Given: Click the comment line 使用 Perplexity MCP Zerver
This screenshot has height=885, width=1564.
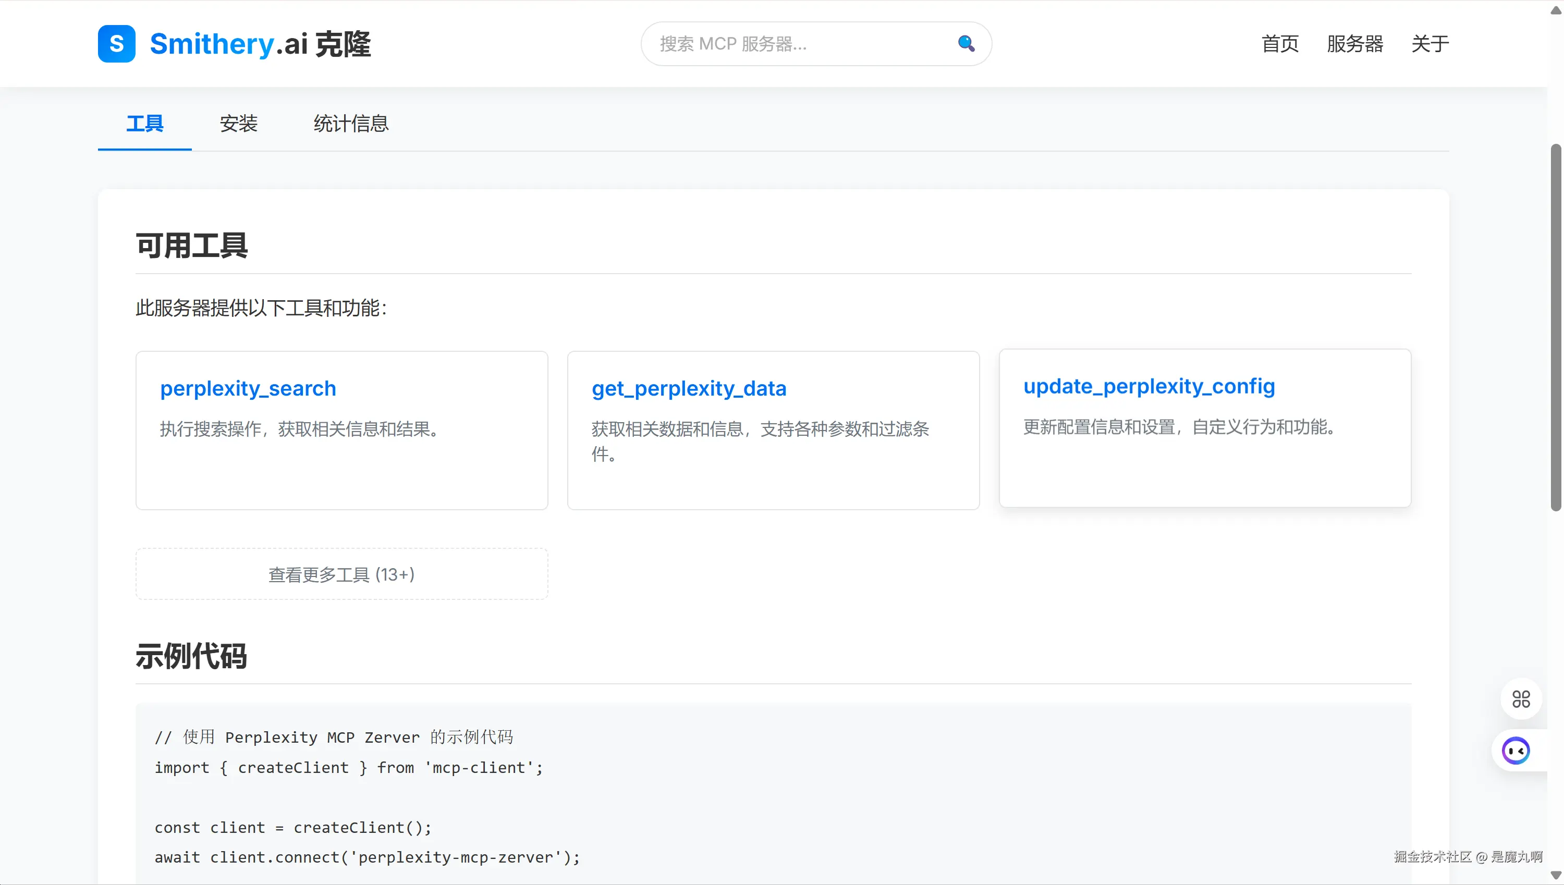Looking at the screenshot, I should point(334,737).
